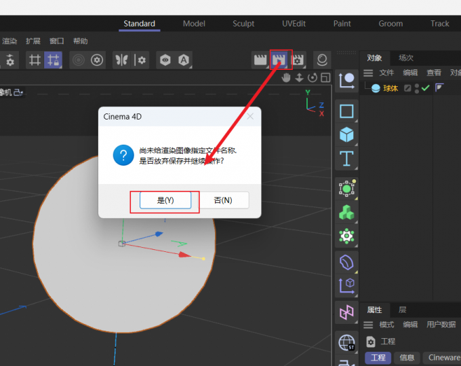Select the Rectangle spline icon
The width and height of the screenshot is (461, 366).
click(346, 111)
